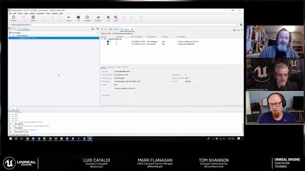Click the Revert toolbar icon
The image size is (305, 171).
tap(69, 18)
